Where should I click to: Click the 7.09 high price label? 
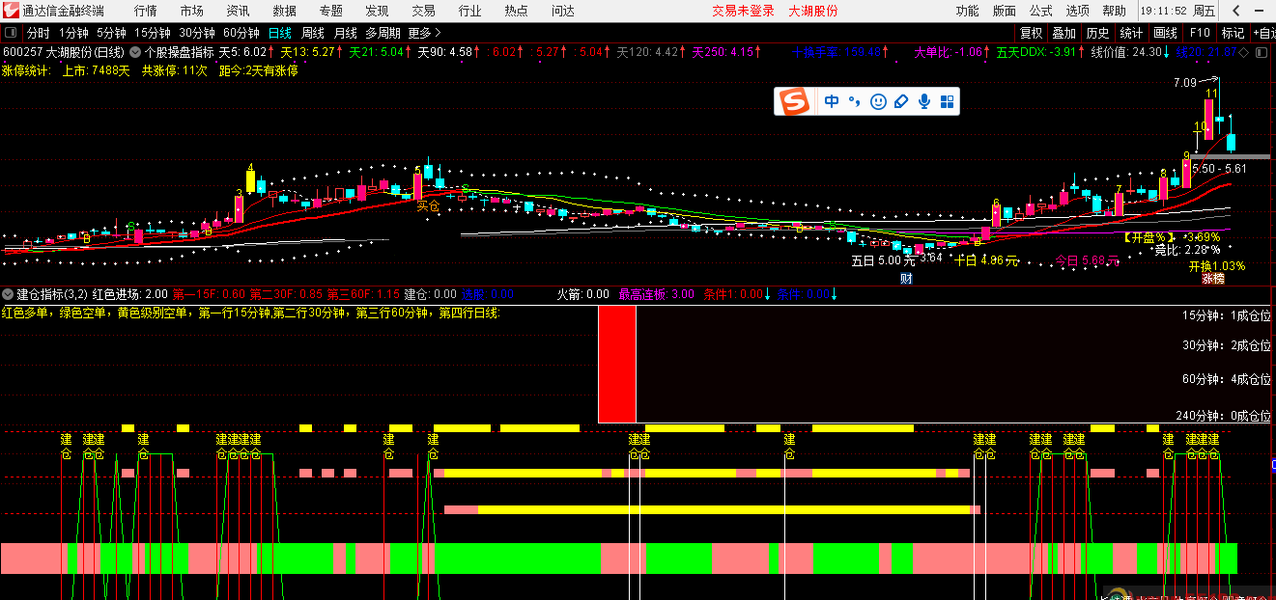[1184, 83]
